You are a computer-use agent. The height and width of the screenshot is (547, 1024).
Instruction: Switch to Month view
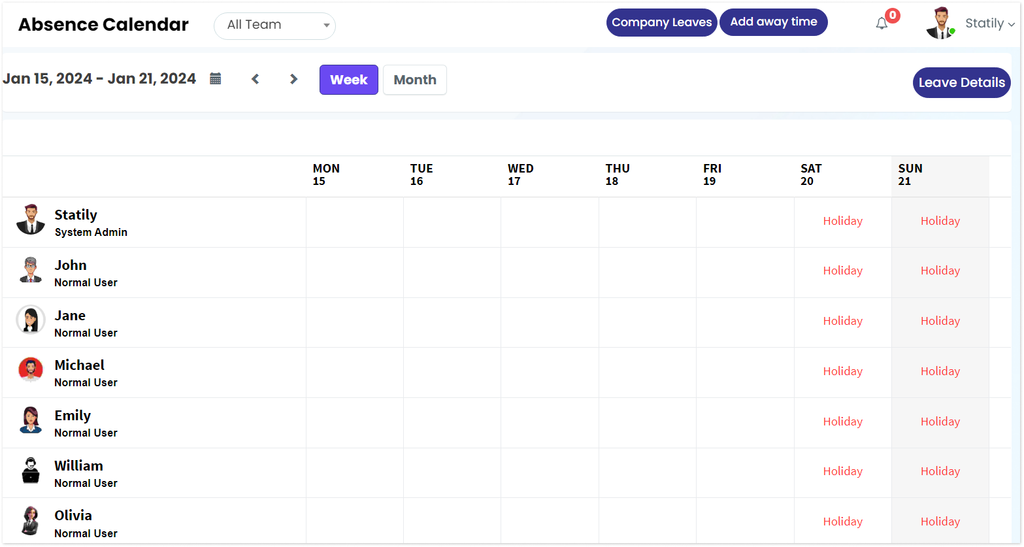[415, 80]
